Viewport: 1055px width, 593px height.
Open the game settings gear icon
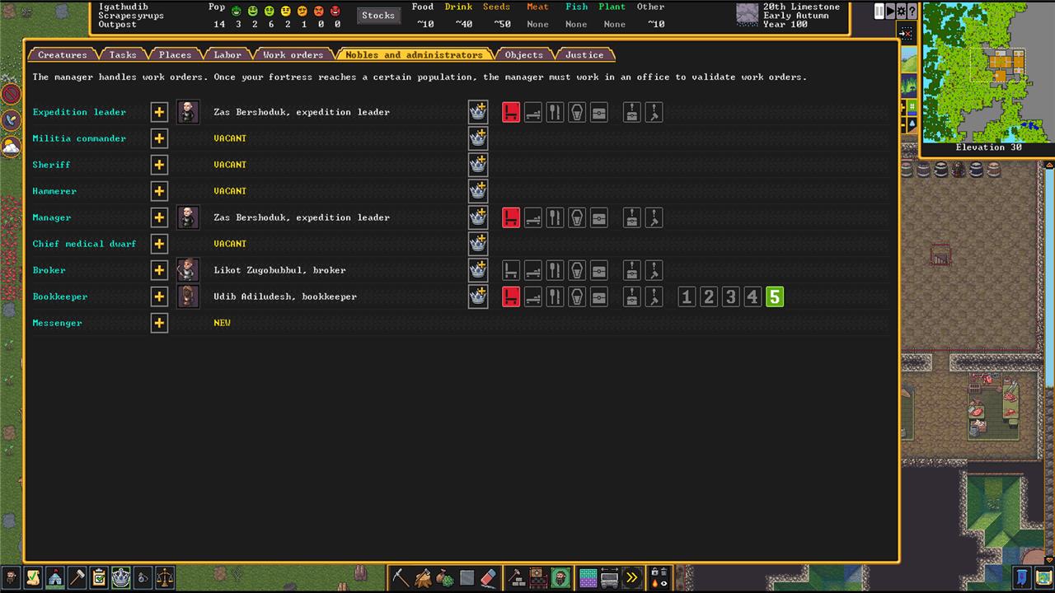[x=901, y=12]
